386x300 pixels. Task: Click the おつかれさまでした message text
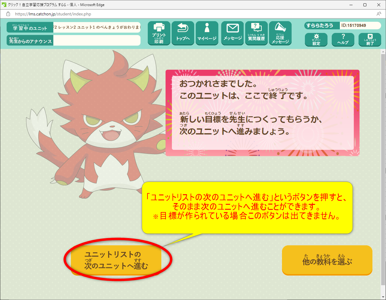click(218, 84)
